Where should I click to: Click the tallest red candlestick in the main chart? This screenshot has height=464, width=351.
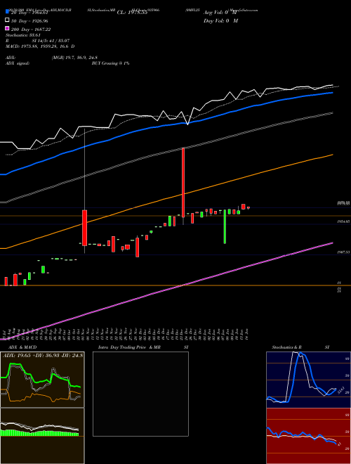pos(183,183)
